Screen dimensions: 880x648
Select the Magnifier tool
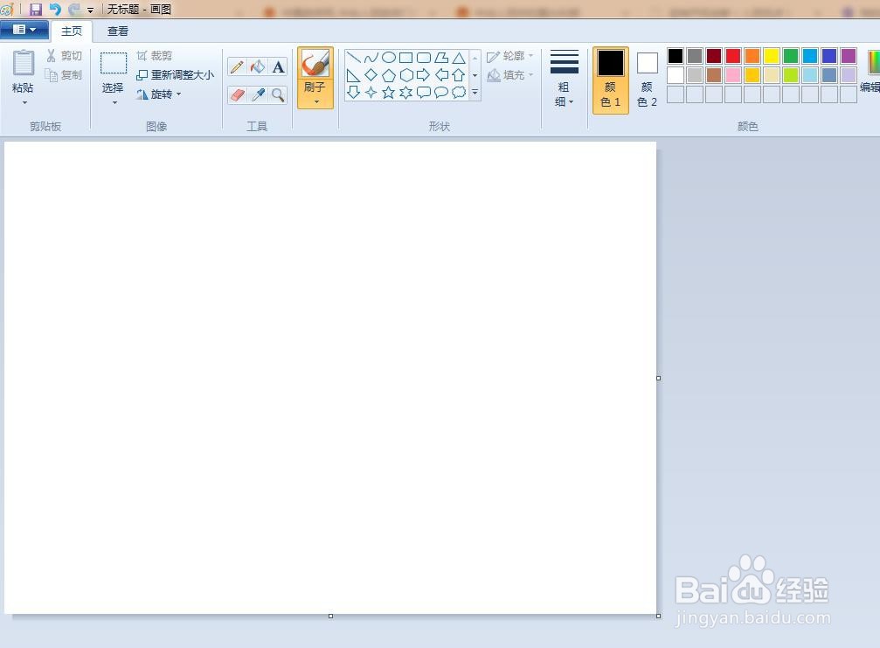click(x=278, y=94)
